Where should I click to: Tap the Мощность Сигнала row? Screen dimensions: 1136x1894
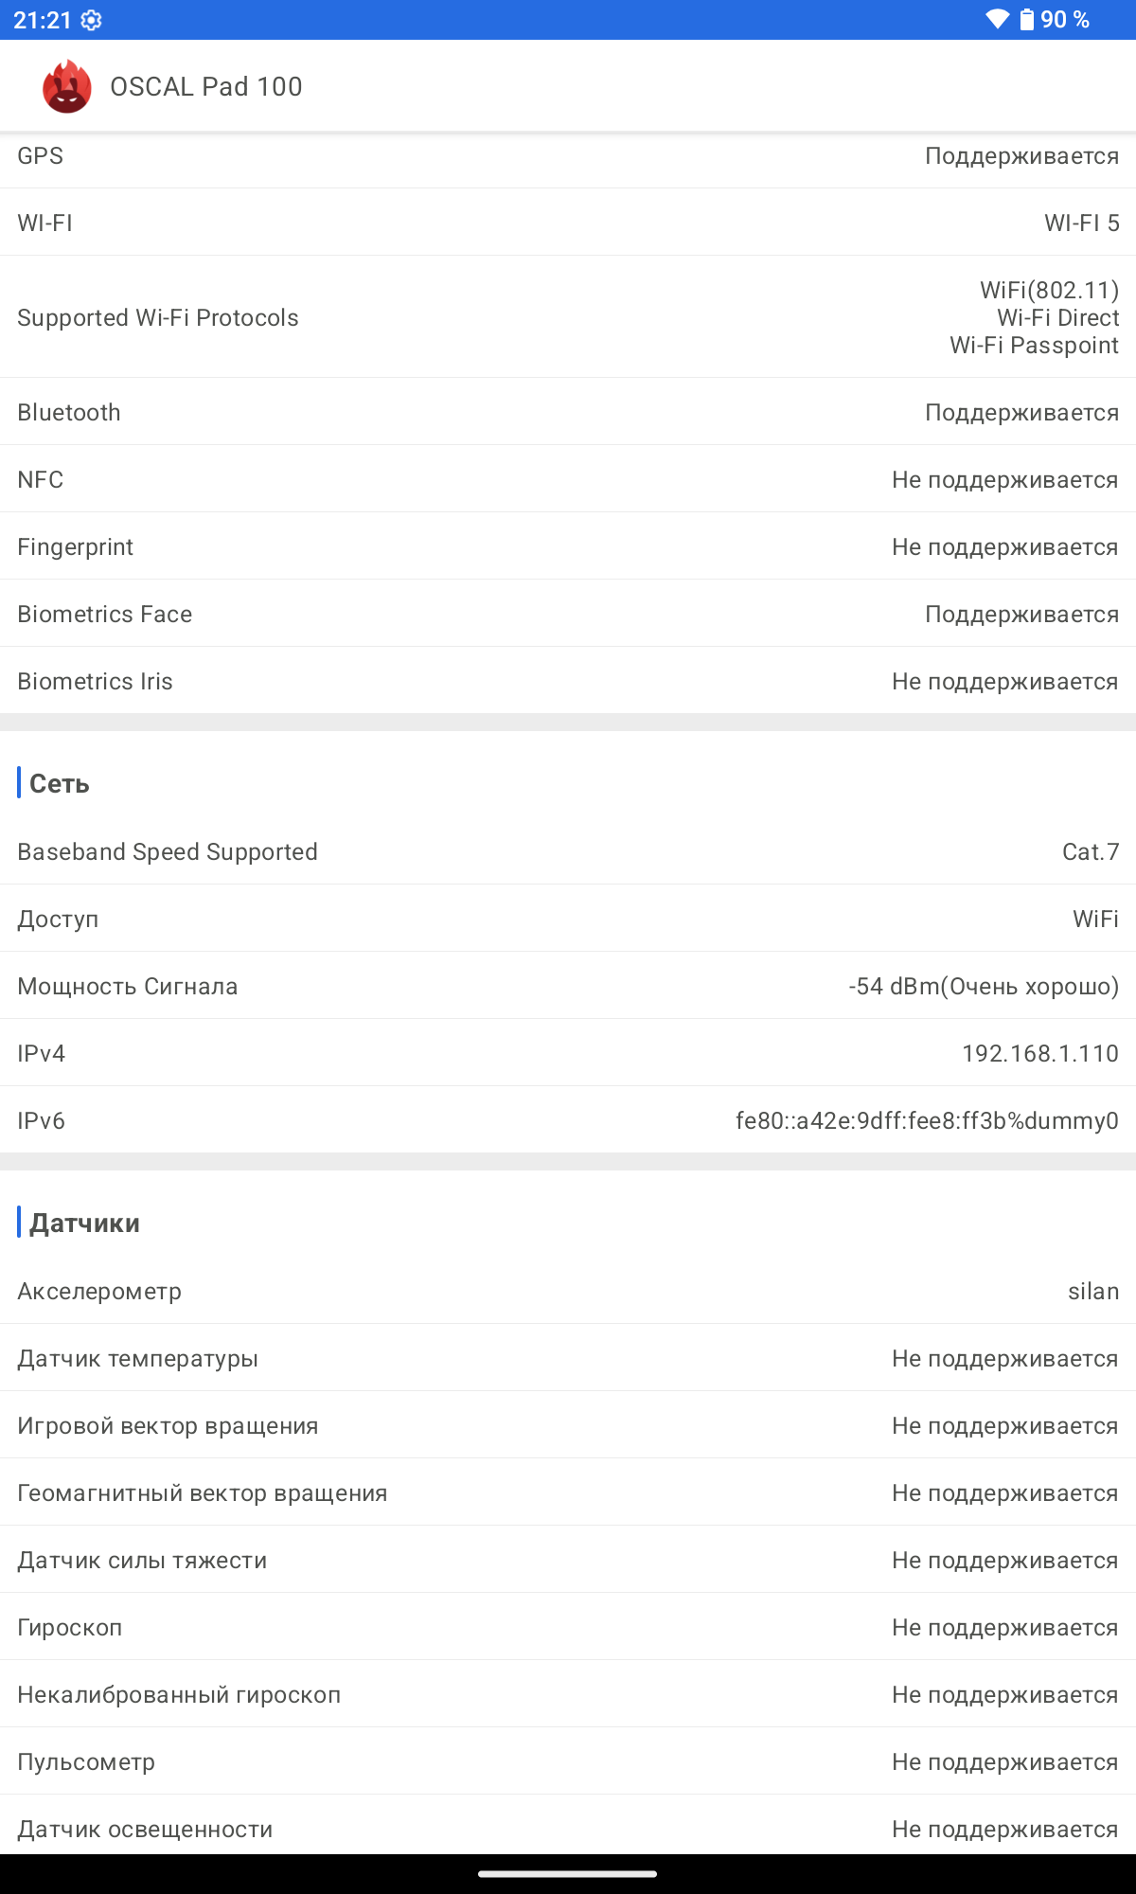coord(568,987)
